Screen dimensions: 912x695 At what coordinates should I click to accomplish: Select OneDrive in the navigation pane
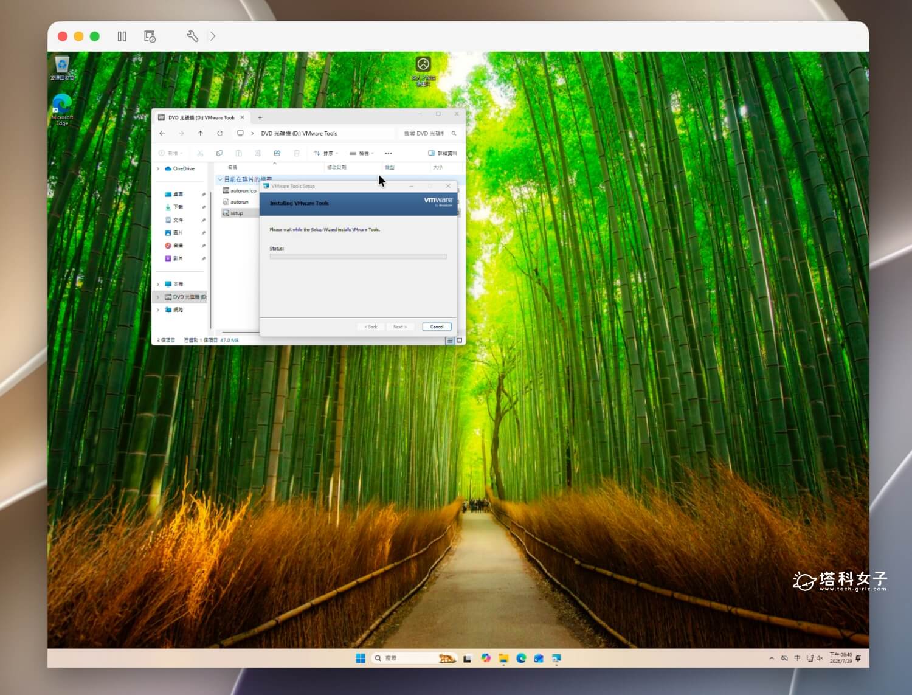(180, 169)
